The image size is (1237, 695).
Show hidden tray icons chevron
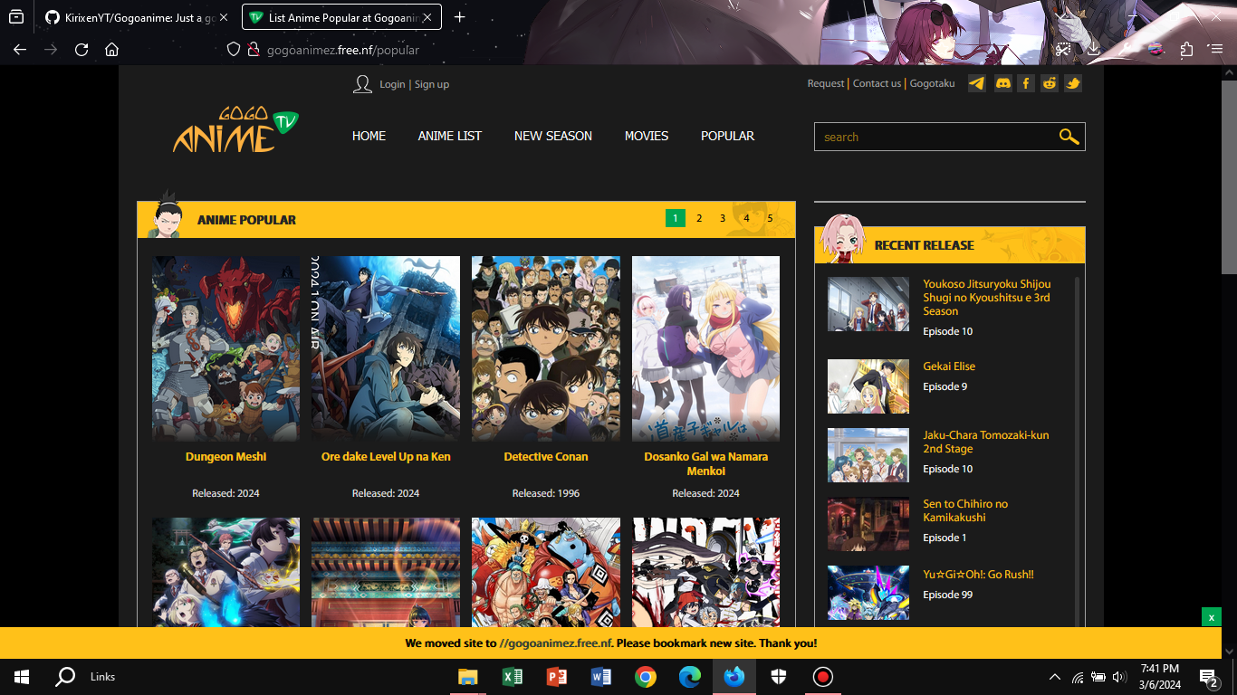click(1054, 677)
